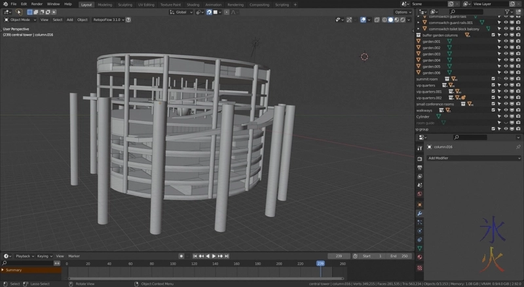This screenshot has height=287, width=524.
Task: Open the Render menu
Action: pos(37,4)
